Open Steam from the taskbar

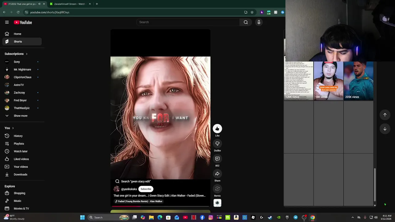[270, 217]
